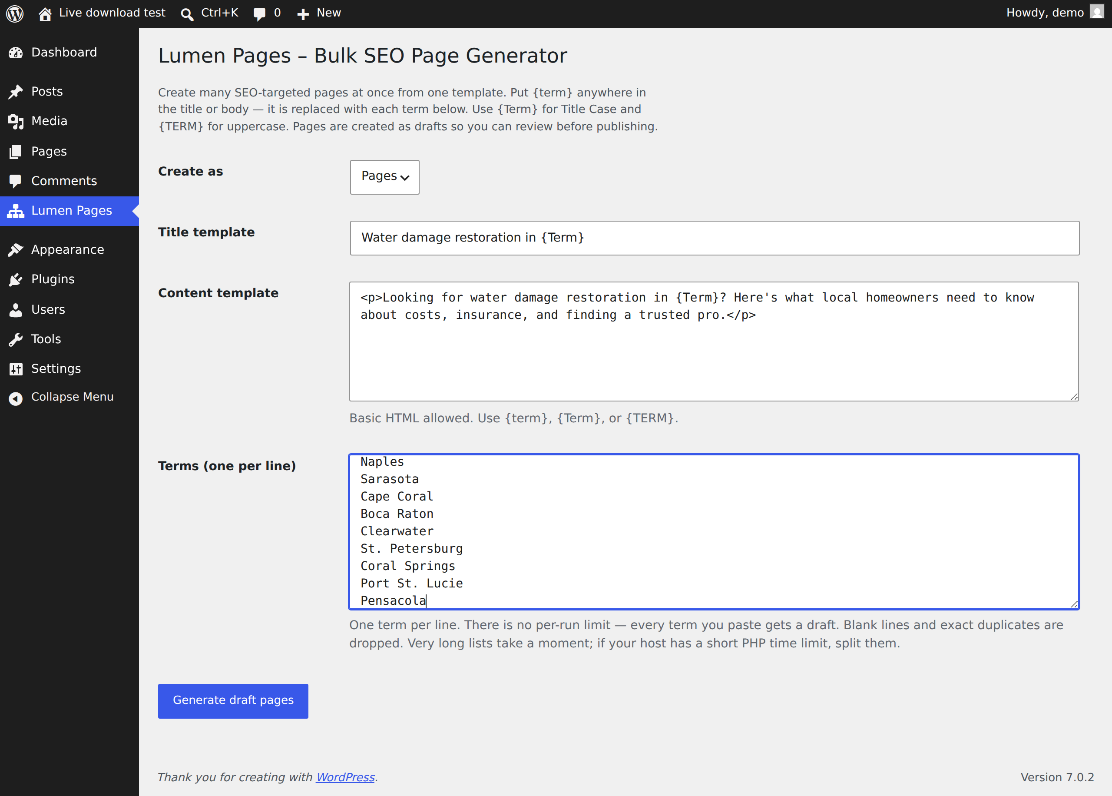Select the Lumen Pages menu item
Viewport: 1112px width, 796px height.
coord(69,211)
